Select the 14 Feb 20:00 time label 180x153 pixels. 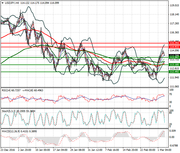130,150
